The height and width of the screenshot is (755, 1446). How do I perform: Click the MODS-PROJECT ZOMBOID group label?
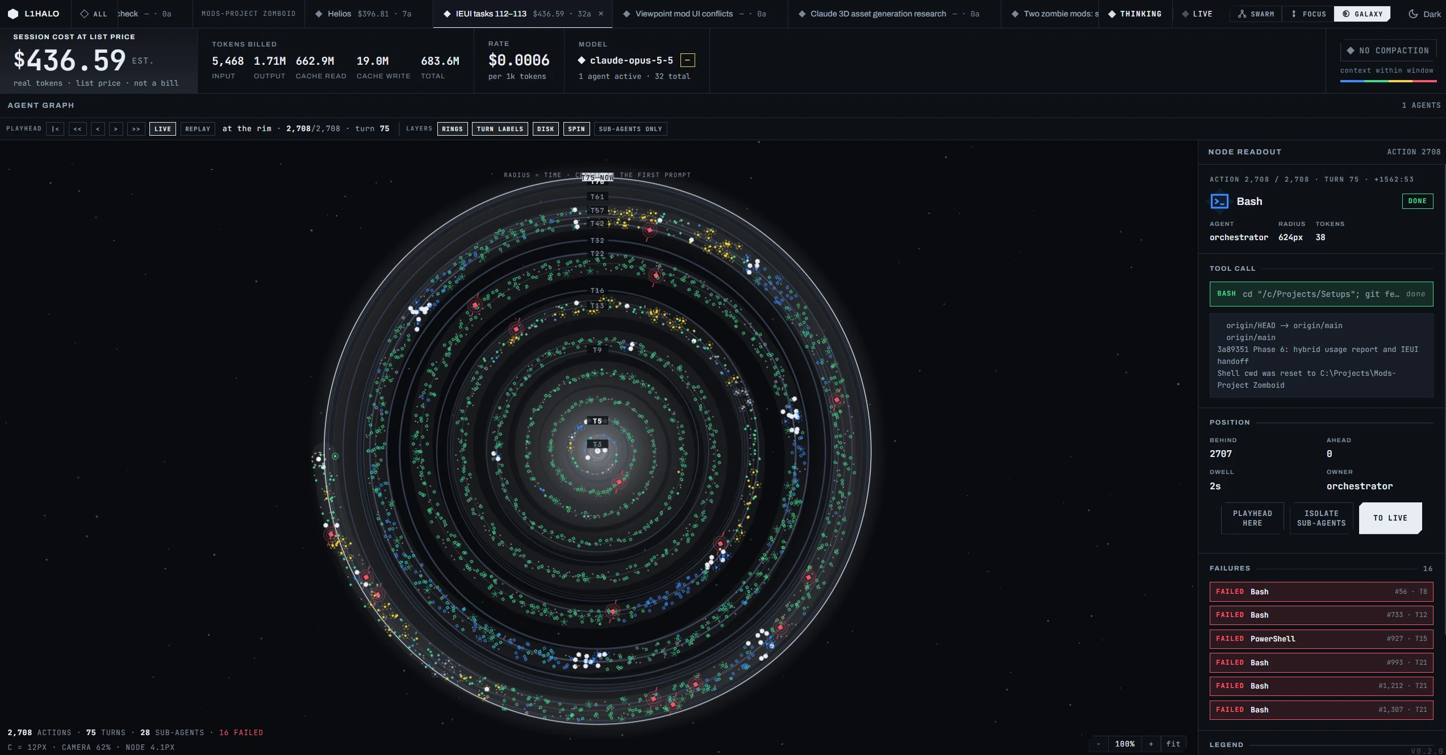point(248,14)
